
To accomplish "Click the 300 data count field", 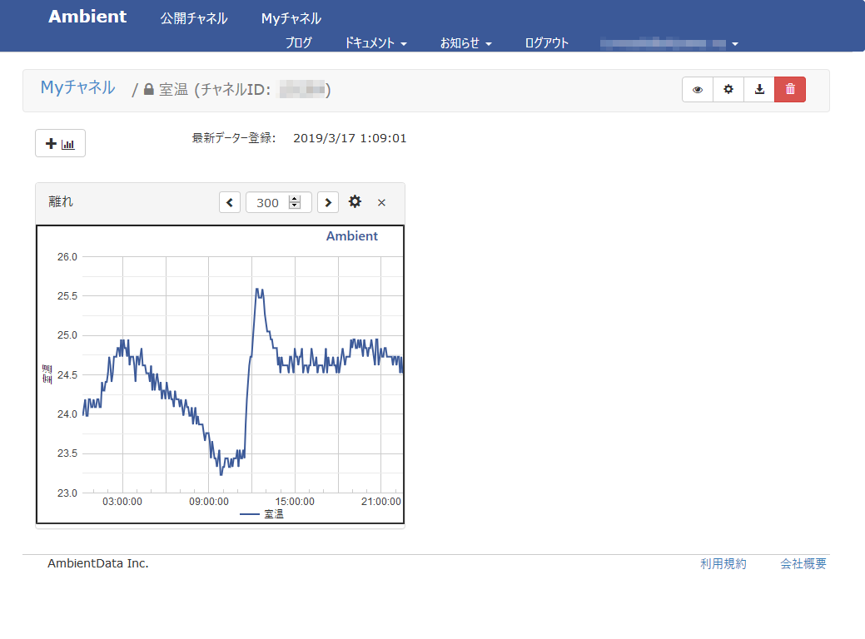I will coord(279,202).
